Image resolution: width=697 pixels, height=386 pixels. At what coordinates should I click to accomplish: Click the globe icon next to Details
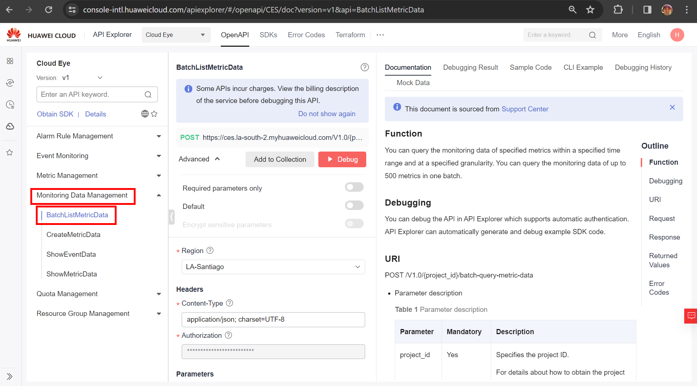tap(145, 114)
